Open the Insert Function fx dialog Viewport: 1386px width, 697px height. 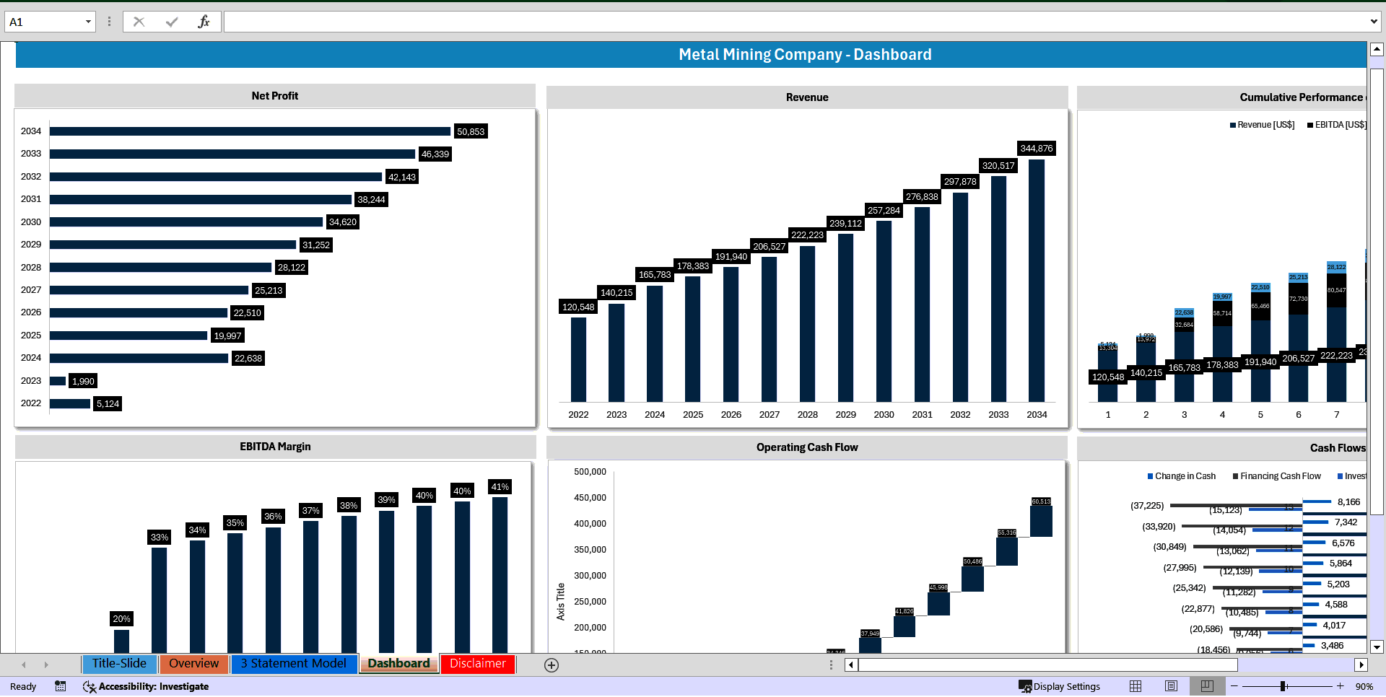(204, 22)
